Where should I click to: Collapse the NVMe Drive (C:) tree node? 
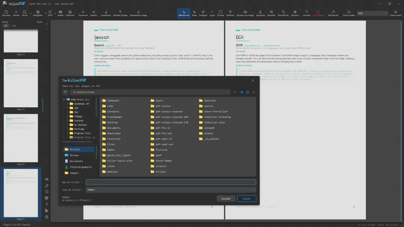64,99
